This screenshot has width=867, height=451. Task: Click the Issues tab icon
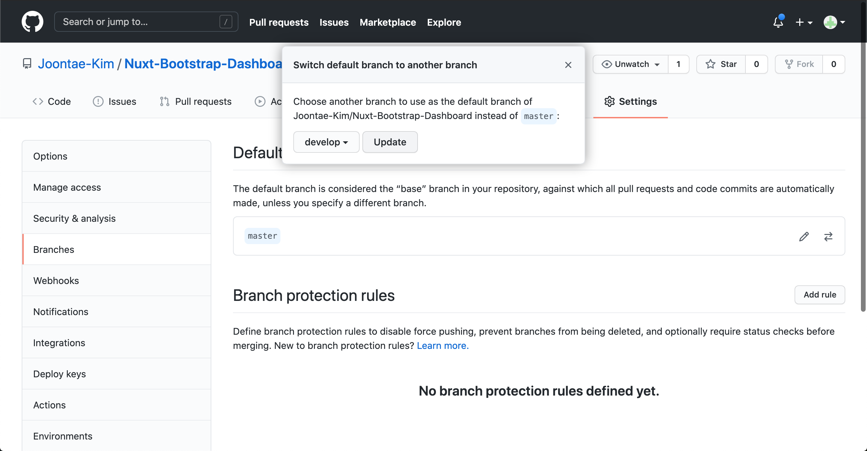(98, 102)
